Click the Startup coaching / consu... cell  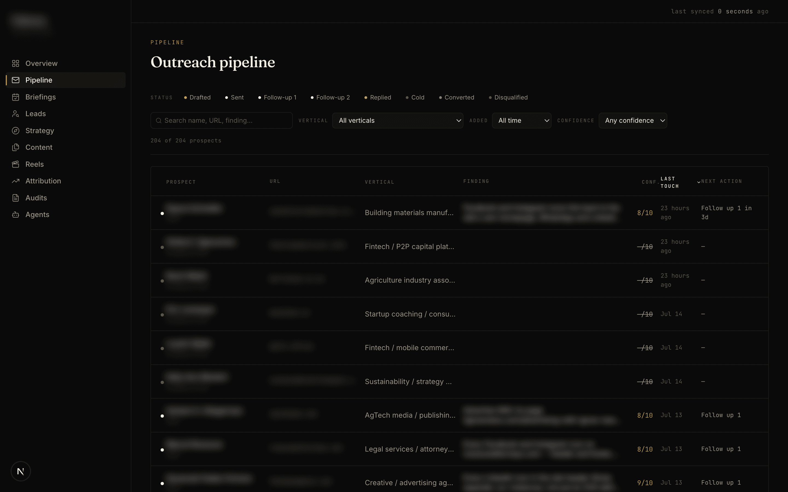410,314
